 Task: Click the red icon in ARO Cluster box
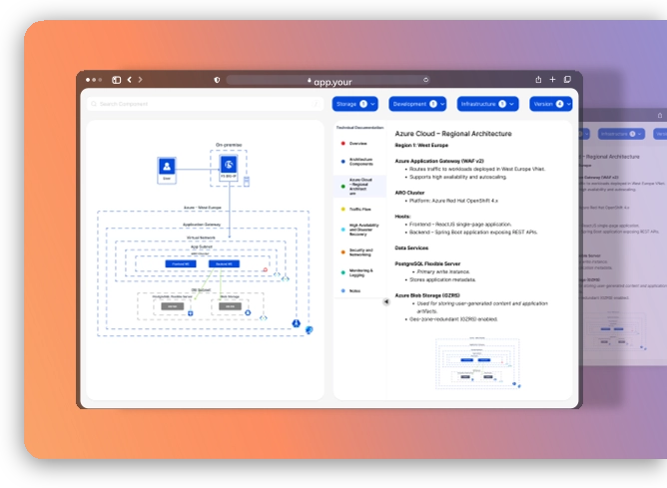click(x=265, y=269)
